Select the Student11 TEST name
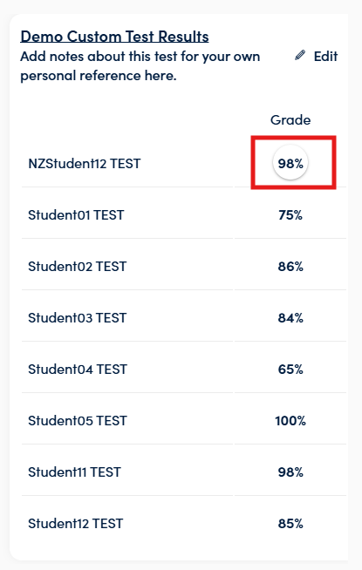The width and height of the screenshot is (362, 570). (x=75, y=472)
